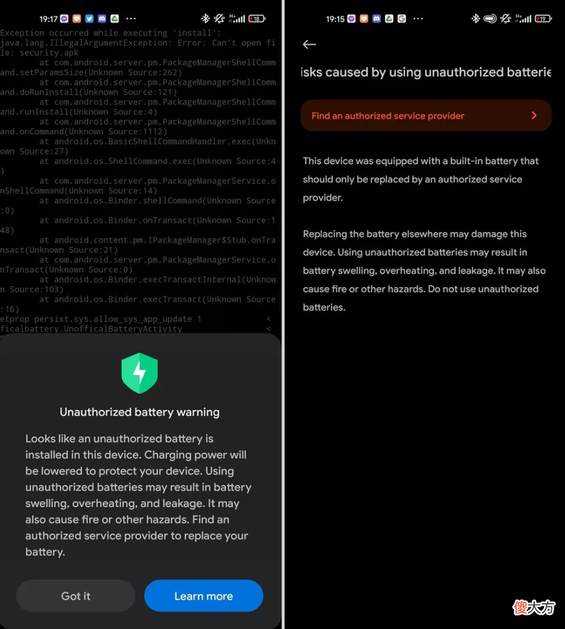Viewport: 565px width, 629px height.
Task: Tap battery indicator showing 18 percent
Action: 257,18
